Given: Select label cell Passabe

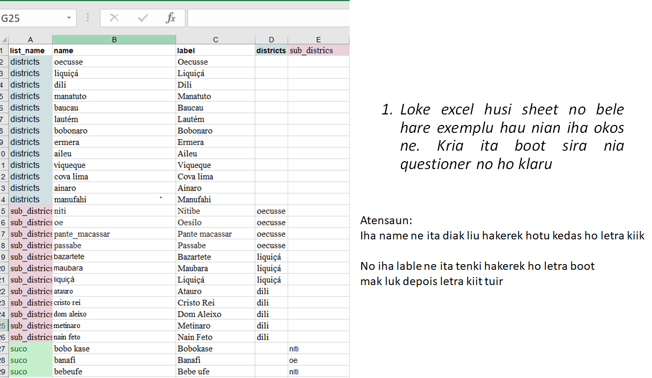Looking at the screenshot, I should coord(215,245).
